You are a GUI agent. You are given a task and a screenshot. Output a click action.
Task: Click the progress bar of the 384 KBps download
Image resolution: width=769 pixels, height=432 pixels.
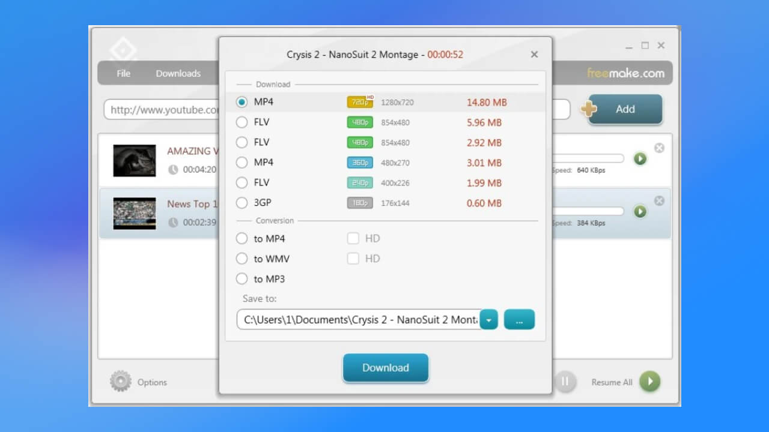click(x=588, y=211)
